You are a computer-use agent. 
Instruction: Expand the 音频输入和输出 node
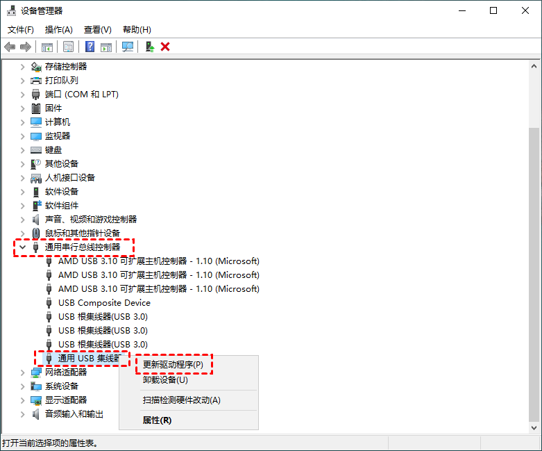pyautogui.click(x=23, y=414)
